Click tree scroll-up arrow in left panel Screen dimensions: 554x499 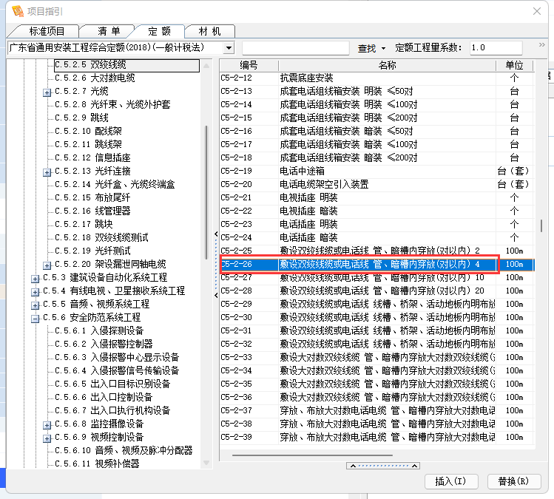click(206, 66)
